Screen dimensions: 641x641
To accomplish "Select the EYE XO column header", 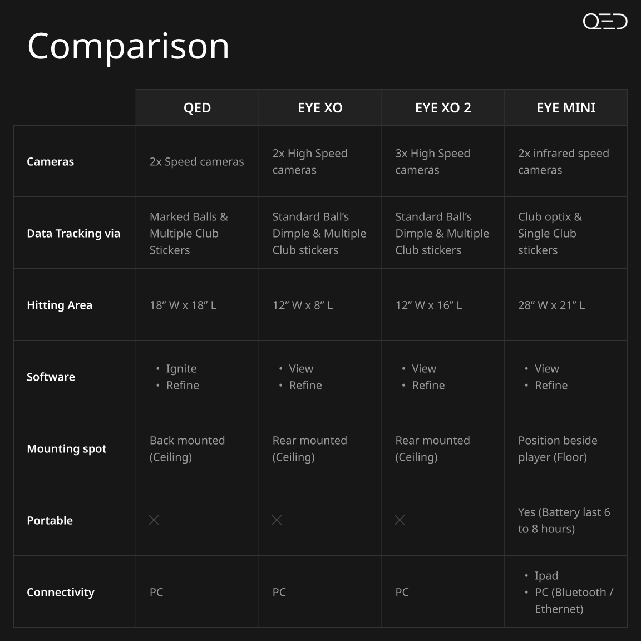I will pos(320,107).
